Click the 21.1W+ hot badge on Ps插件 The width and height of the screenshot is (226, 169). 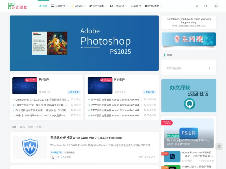[106, 80]
